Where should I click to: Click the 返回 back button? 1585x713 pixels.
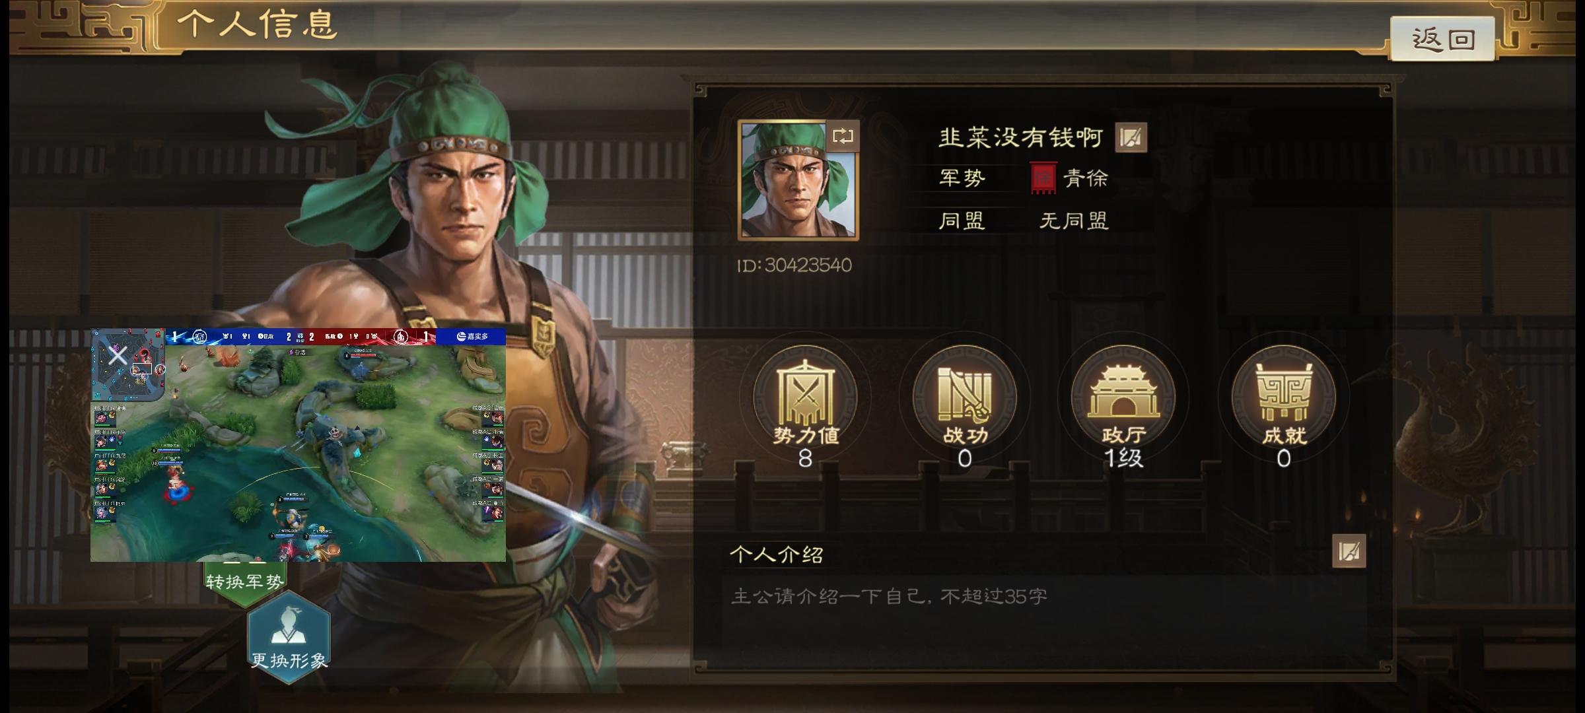tap(1442, 39)
